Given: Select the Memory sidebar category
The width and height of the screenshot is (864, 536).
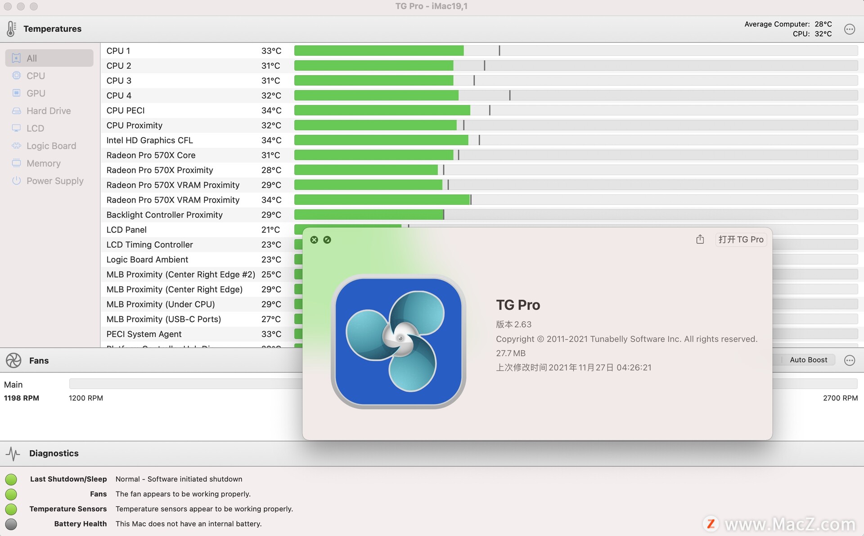Looking at the screenshot, I should pyautogui.click(x=49, y=163).
